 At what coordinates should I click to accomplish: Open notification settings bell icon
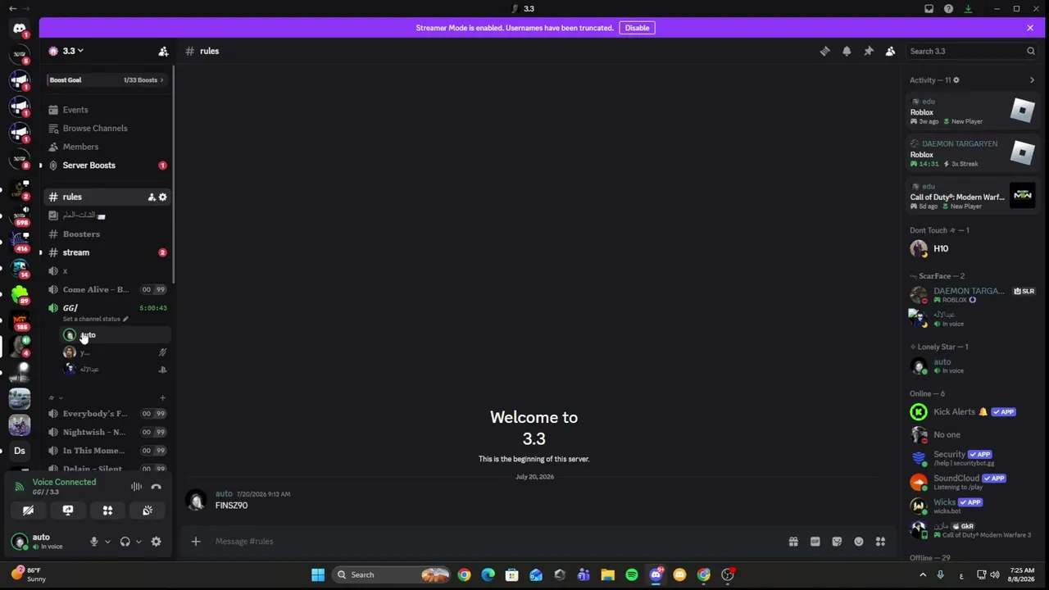847,51
